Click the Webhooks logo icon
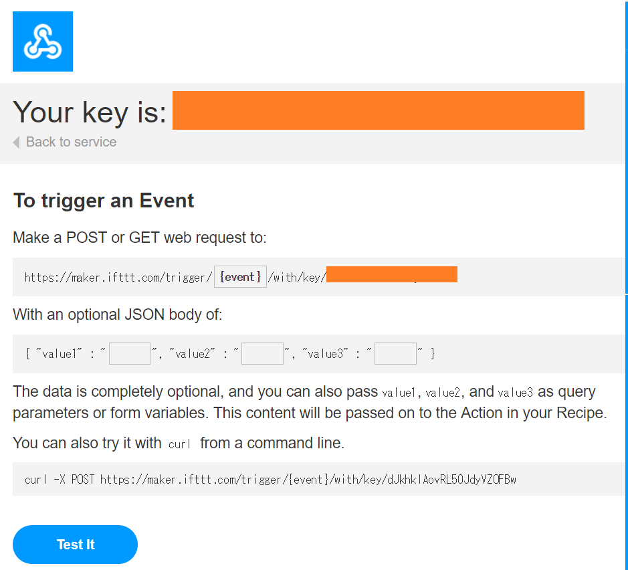The width and height of the screenshot is (628, 570). pos(43,41)
